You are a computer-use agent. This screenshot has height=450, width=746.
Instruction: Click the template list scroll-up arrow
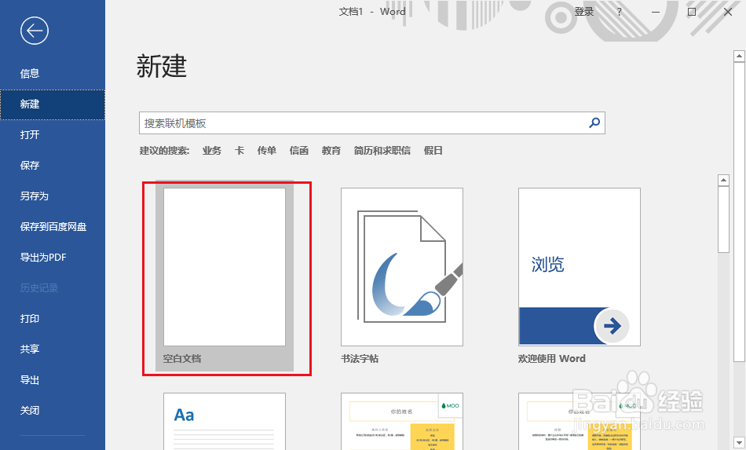723,181
